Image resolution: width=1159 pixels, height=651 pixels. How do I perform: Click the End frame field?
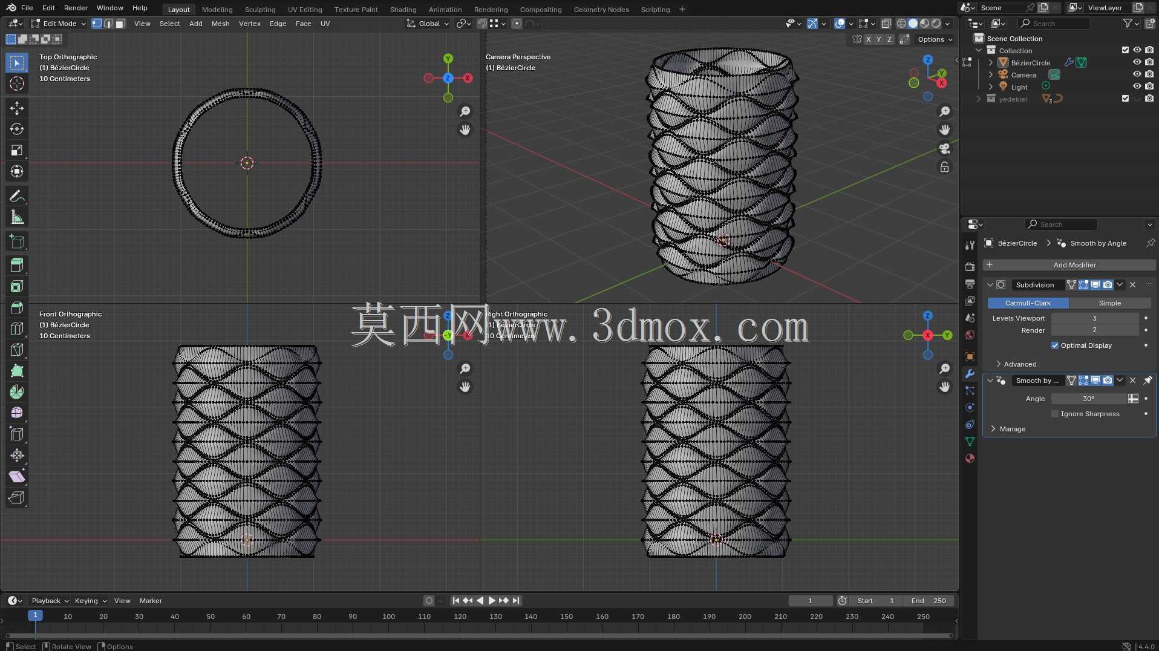pyautogui.click(x=929, y=601)
